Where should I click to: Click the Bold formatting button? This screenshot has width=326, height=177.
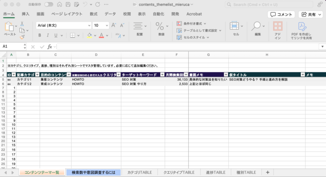tap(39, 35)
